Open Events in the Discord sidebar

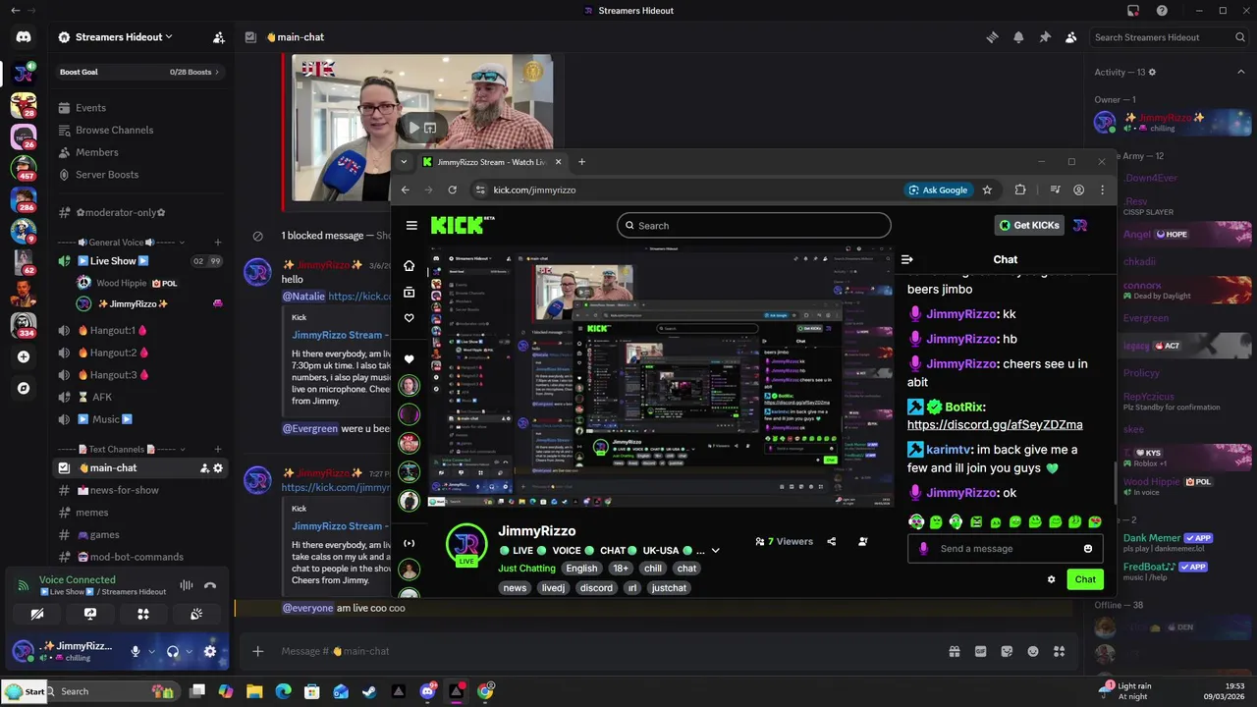point(139,108)
